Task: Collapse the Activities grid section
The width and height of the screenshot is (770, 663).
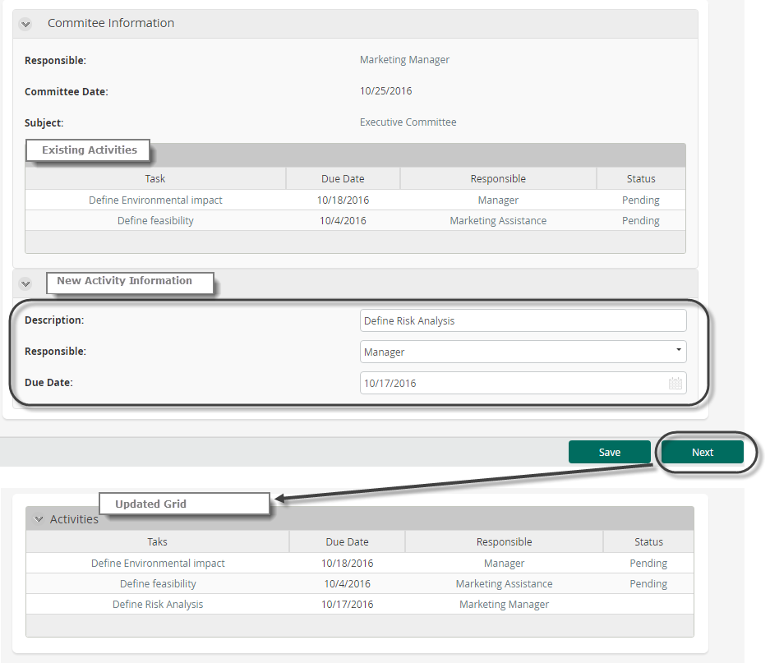Action: click(38, 519)
